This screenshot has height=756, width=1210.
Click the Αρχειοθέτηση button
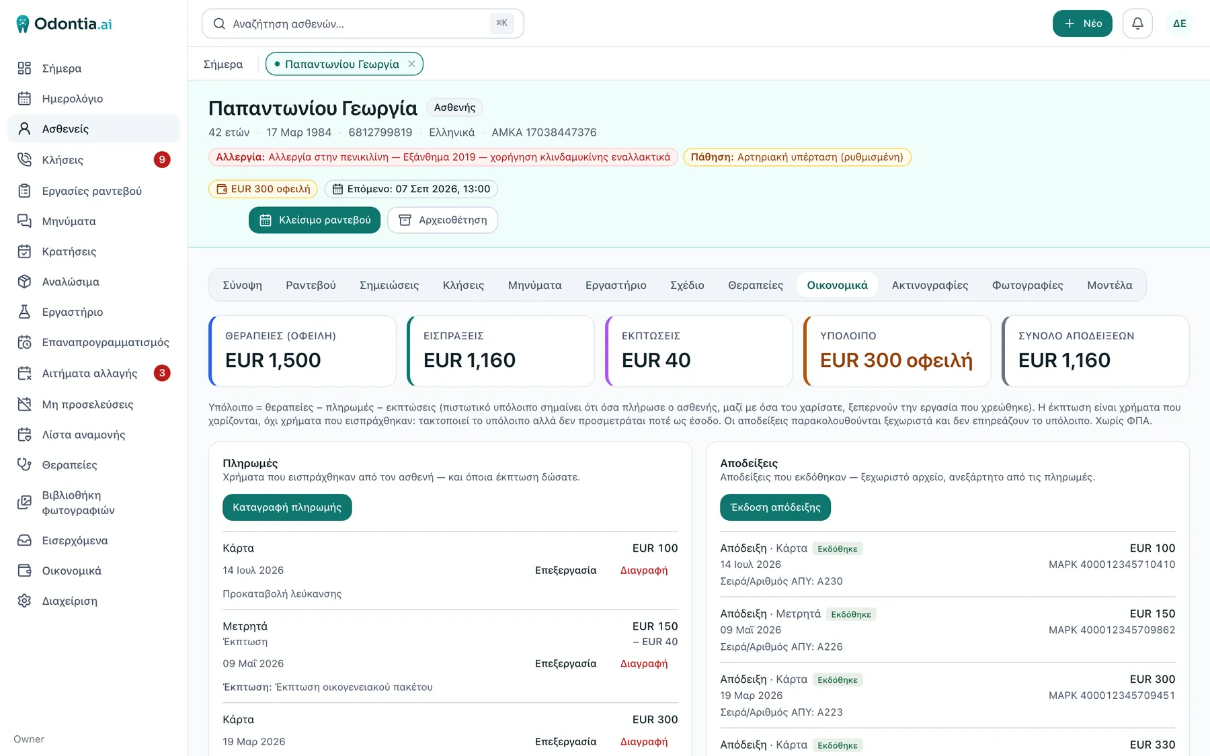(443, 220)
